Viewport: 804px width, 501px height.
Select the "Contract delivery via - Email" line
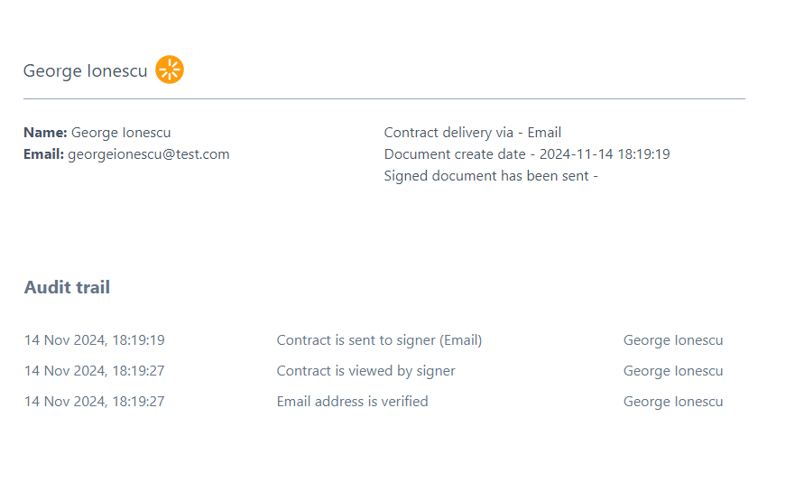pos(473,133)
